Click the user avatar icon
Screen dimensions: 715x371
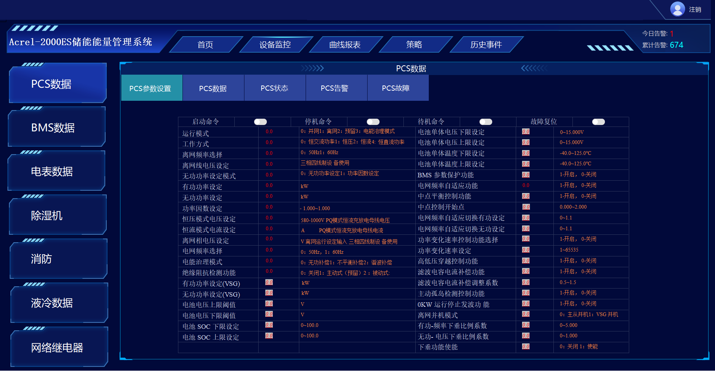pos(677,9)
